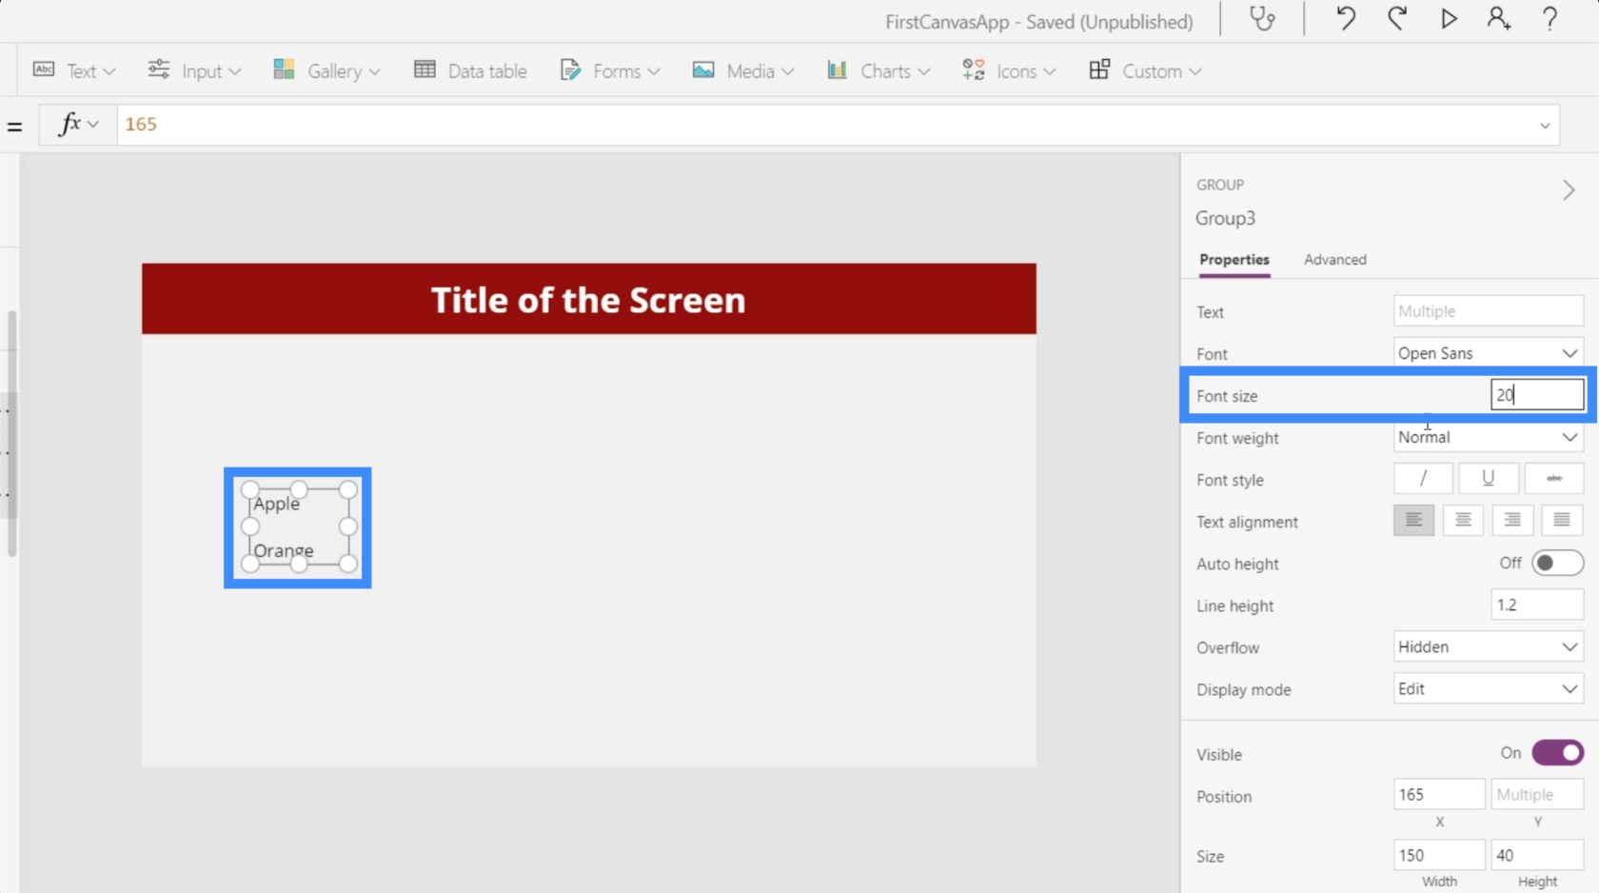Insert a Data table

470,70
